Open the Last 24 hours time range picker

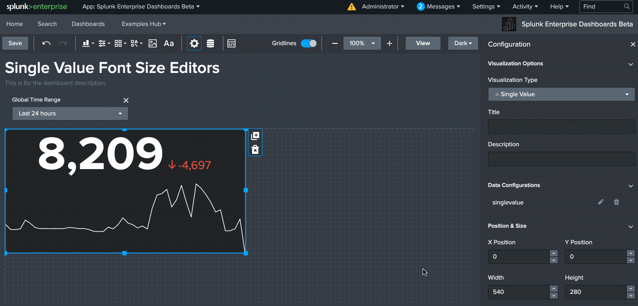pyautogui.click(x=70, y=113)
